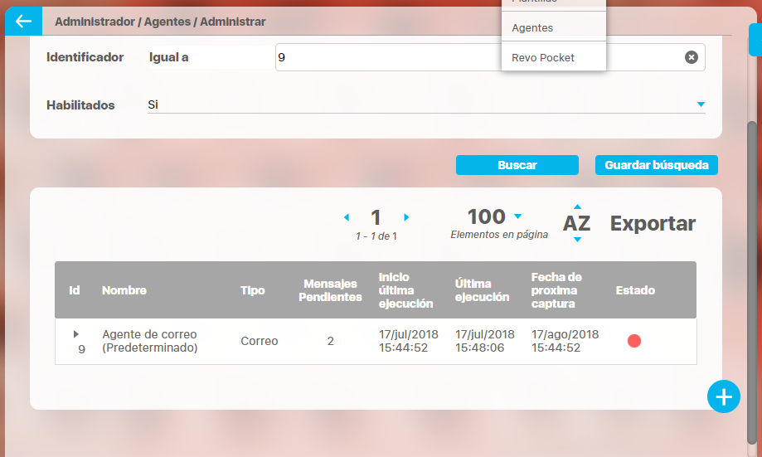The width and height of the screenshot is (762, 457).
Task: Expand the Agente de correo row
Action: (75, 334)
